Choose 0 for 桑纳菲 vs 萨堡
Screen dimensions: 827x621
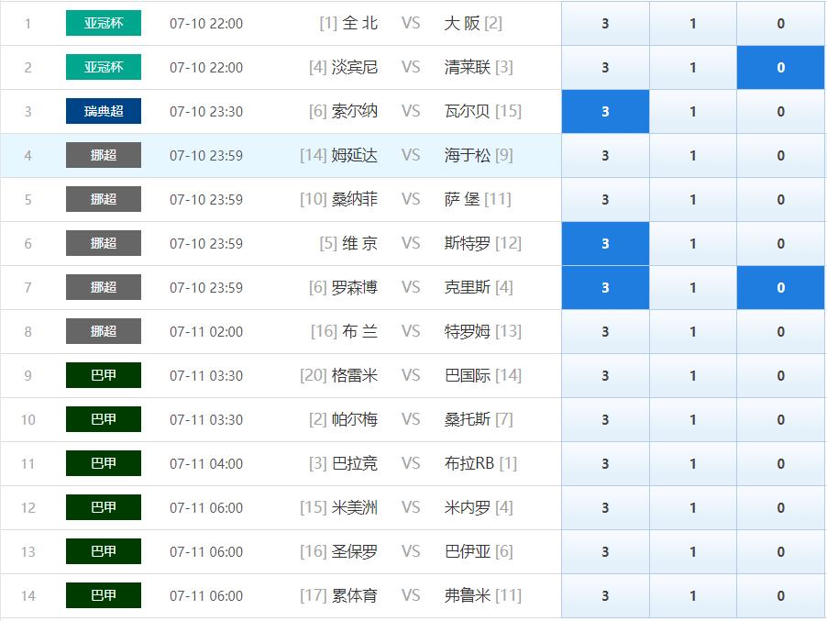(x=780, y=200)
